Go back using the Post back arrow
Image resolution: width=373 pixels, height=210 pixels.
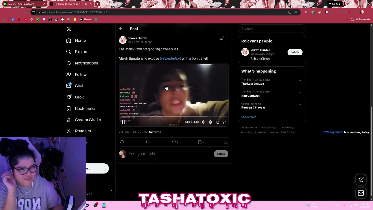[x=121, y=29]
